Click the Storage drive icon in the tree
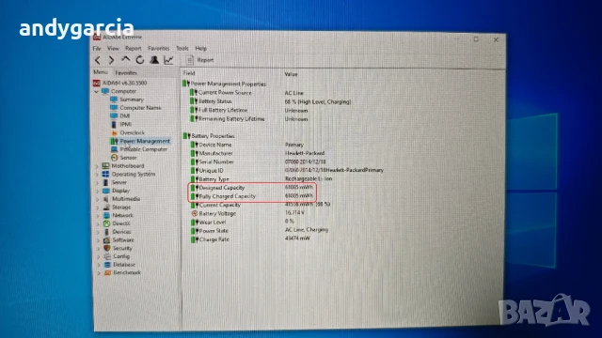The image size is (602, 338). coord(106,207)
